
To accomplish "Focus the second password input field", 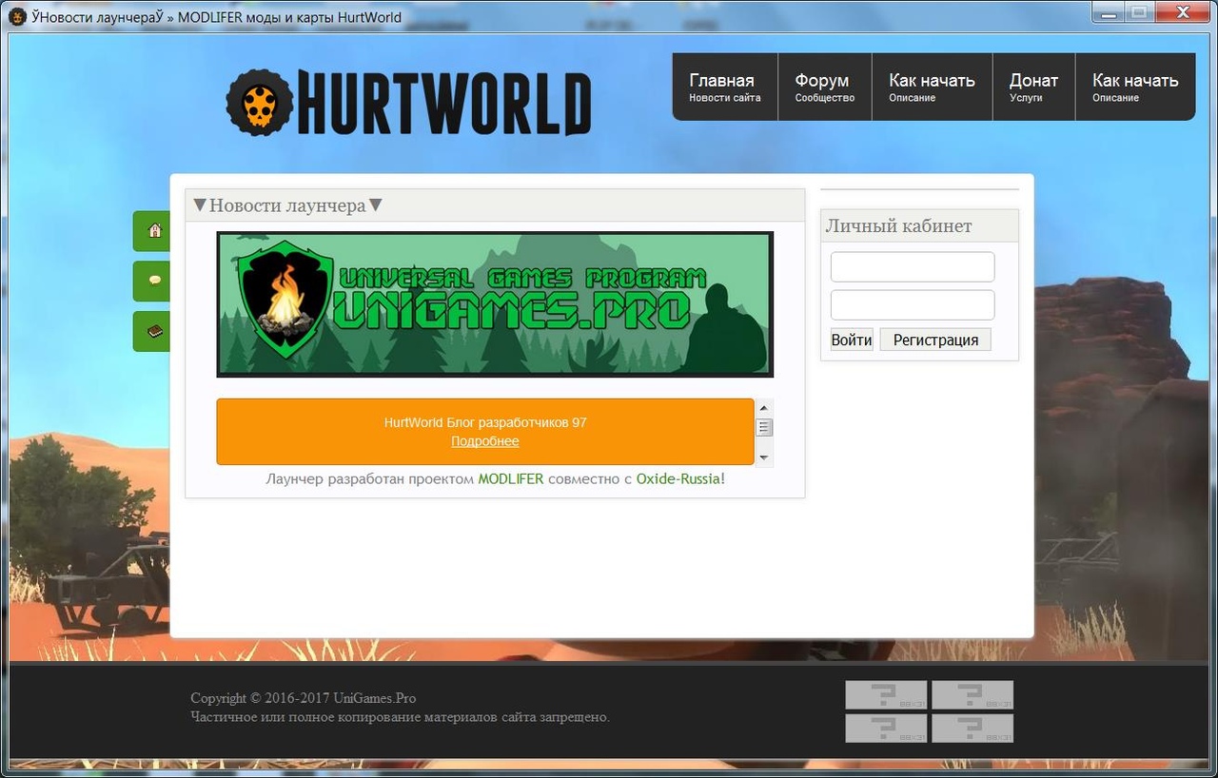I will pyautogui.click(x=913, y=305).
